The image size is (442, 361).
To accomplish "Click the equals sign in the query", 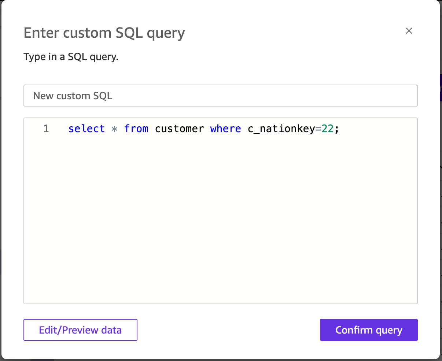I will [x=318, y=129].
